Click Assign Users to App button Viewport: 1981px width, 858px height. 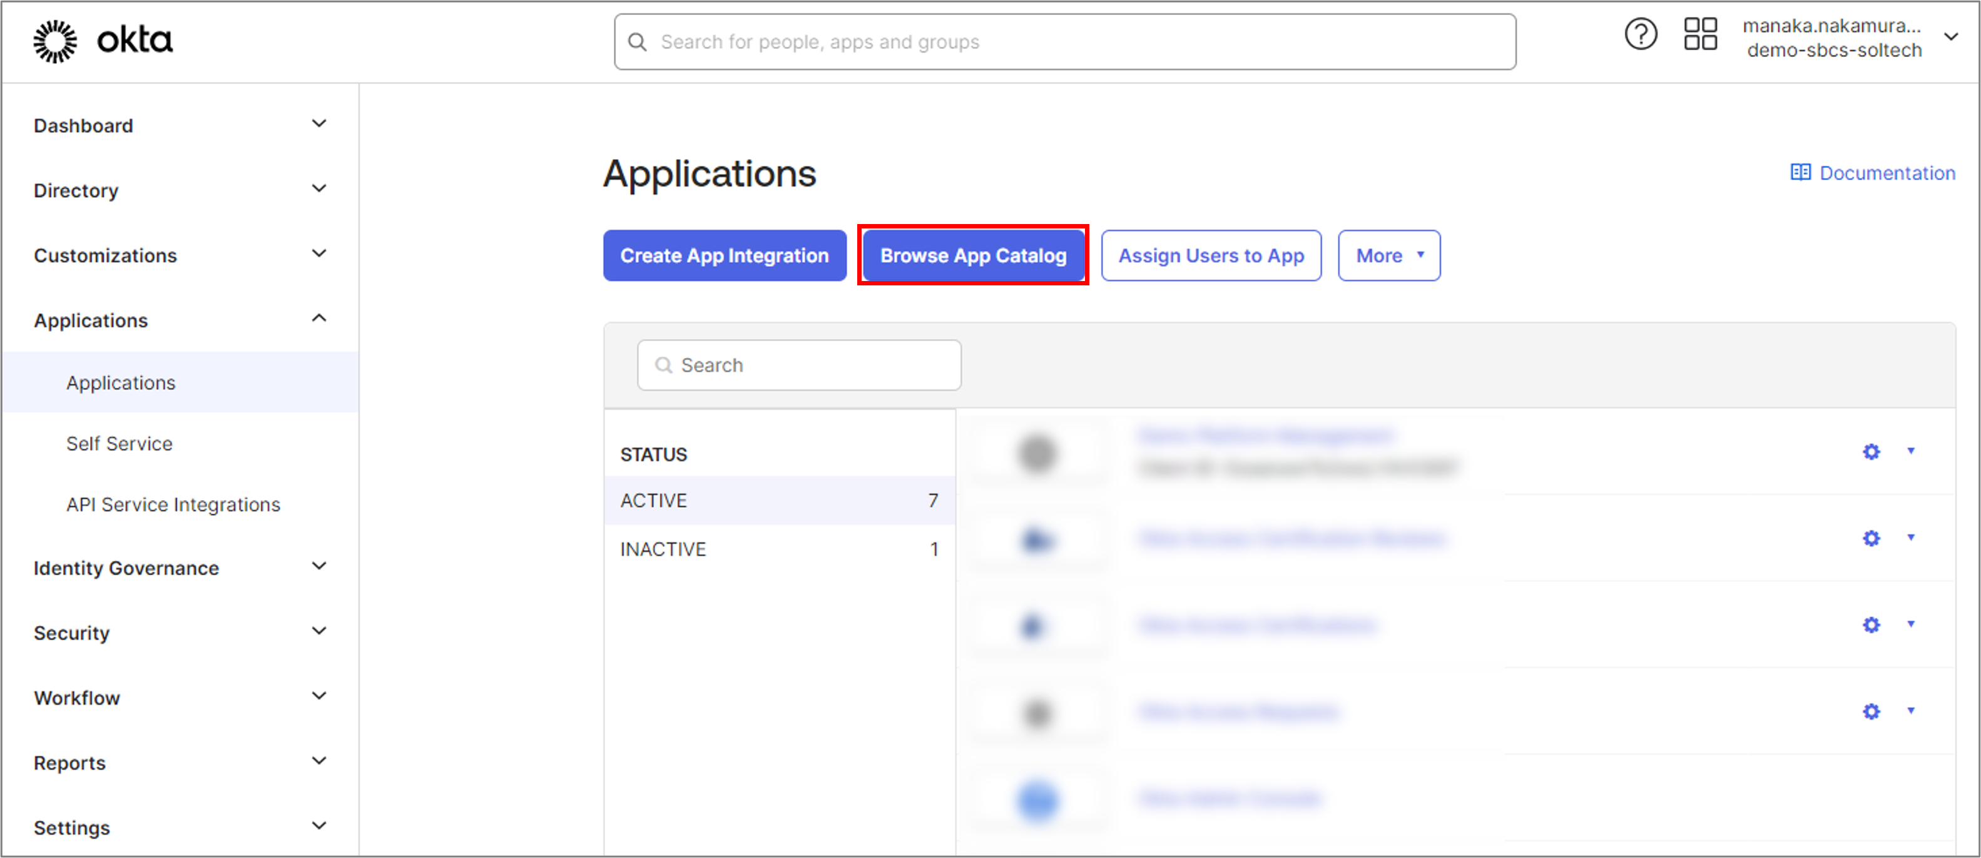(x=1211, y=255)
